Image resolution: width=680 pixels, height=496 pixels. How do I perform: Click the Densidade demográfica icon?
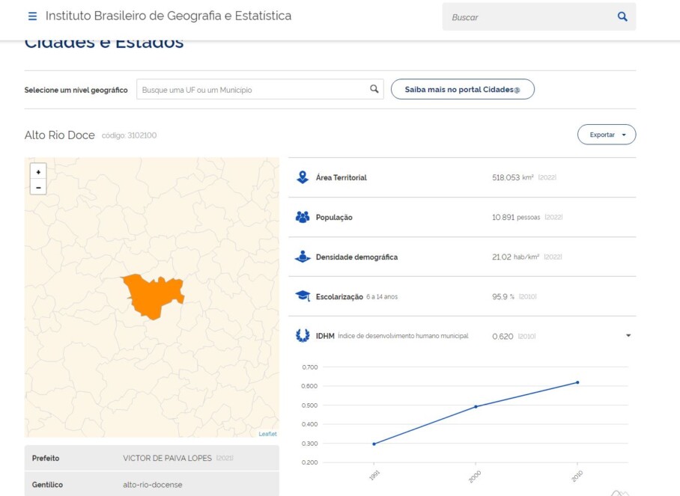(x=303, y=257)
